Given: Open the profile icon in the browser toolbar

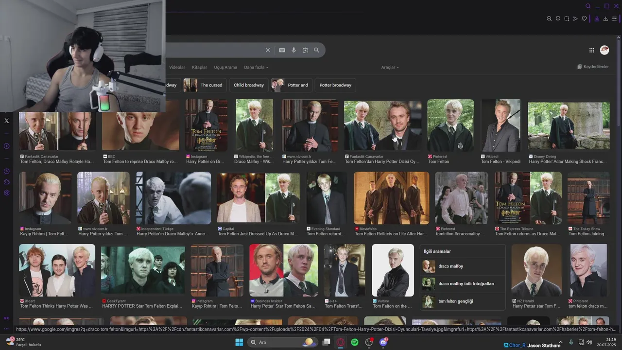Looking at the screenshot, I should (597, 19).
